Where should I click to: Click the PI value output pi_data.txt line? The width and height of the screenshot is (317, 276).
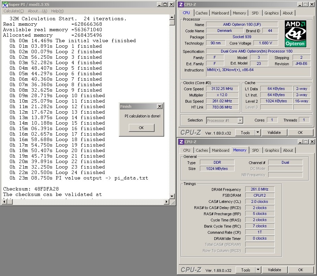[x=79, y=178]
